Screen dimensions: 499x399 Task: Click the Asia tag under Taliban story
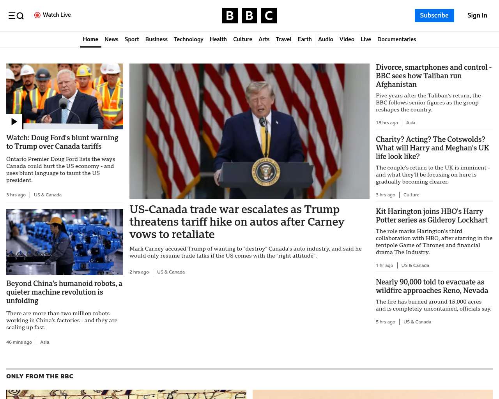point(411,123)
